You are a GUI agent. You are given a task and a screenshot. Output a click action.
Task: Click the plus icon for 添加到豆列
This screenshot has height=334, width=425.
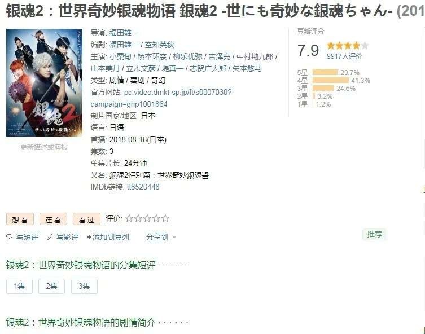pos(89,237)
